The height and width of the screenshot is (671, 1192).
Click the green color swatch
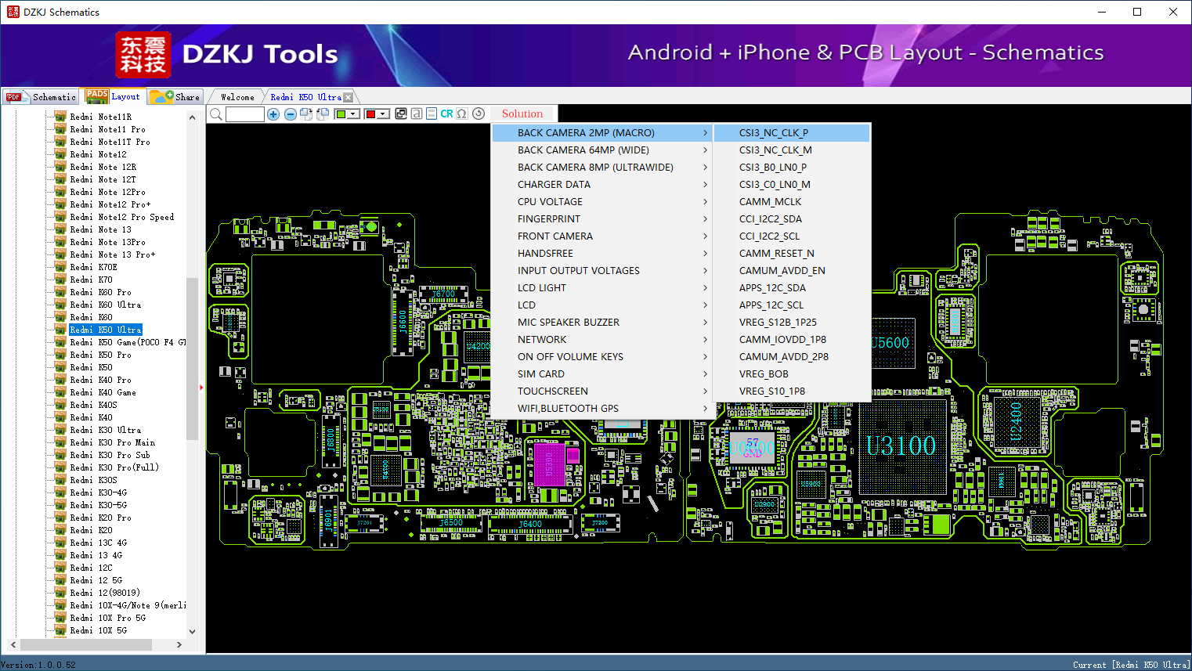coord(341,114)
